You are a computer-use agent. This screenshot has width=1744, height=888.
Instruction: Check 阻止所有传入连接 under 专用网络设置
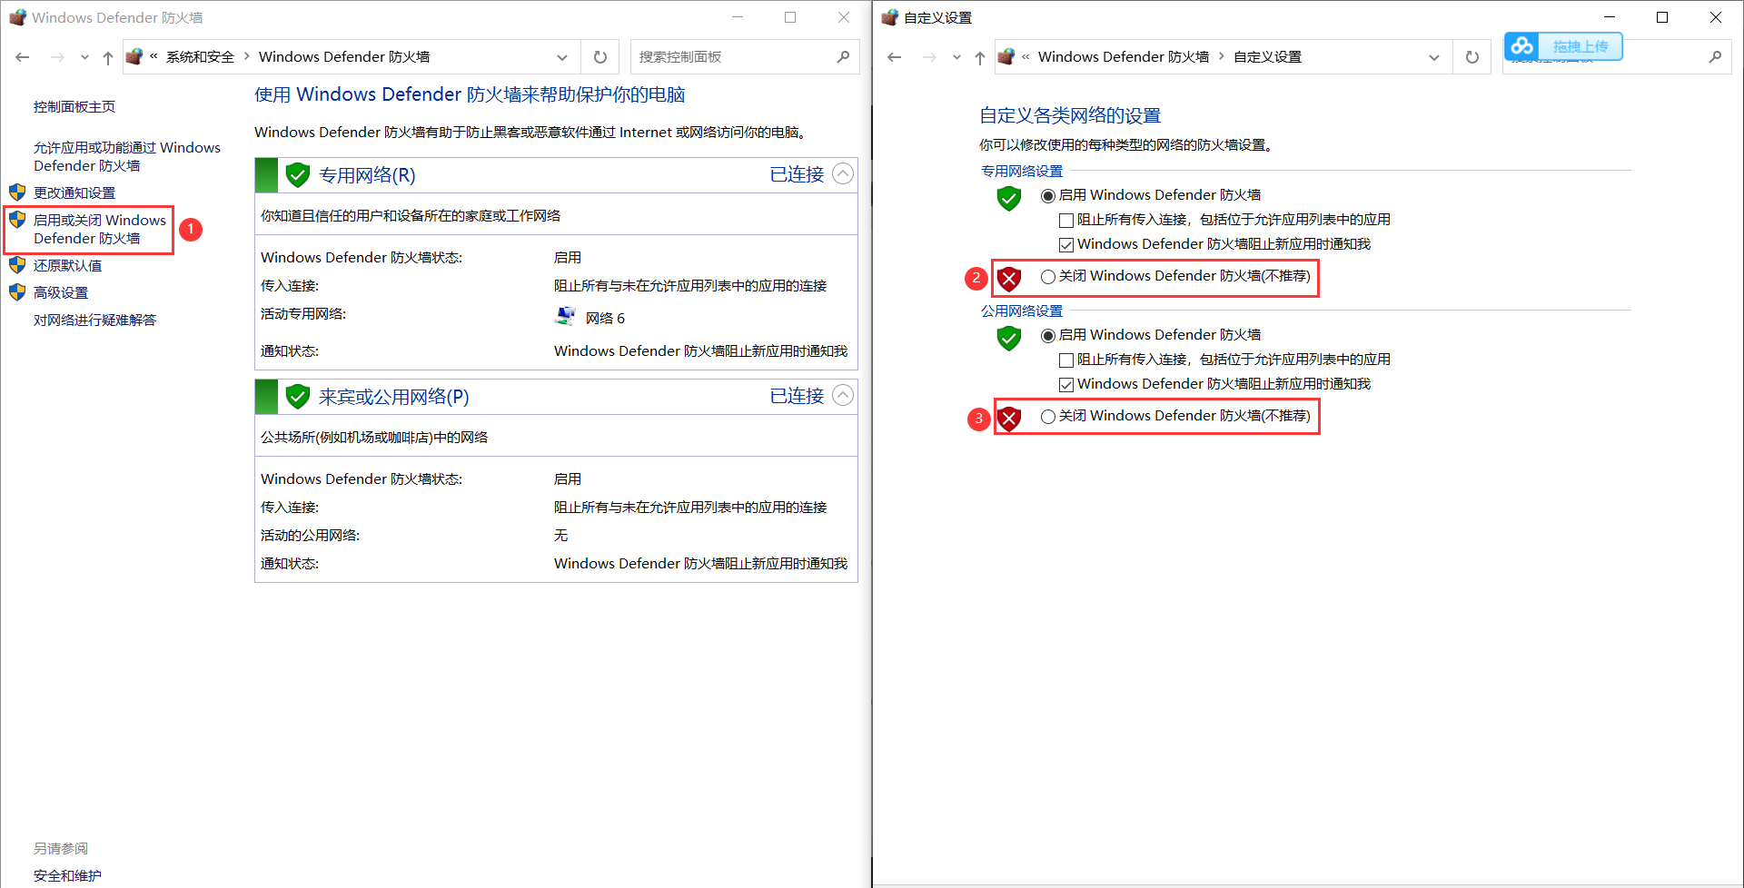1066,221
